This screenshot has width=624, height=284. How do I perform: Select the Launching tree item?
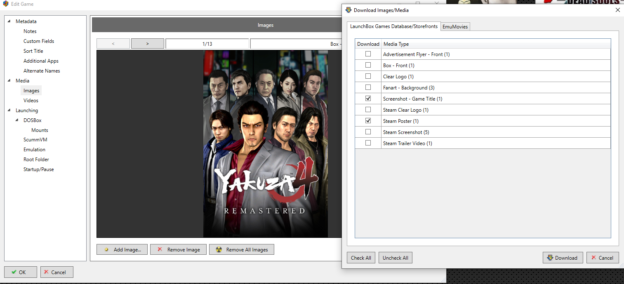pos(27,110)
